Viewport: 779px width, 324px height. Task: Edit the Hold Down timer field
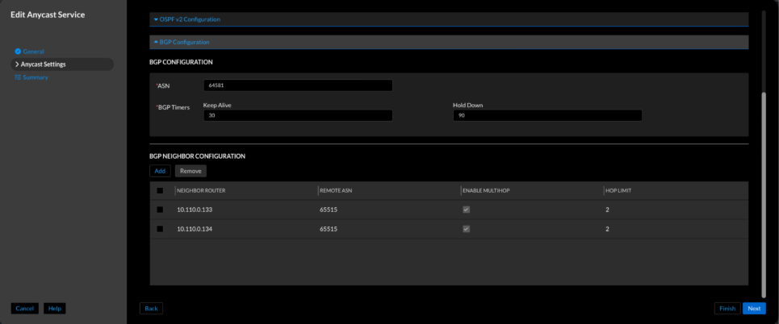click(x=547, y=115)
